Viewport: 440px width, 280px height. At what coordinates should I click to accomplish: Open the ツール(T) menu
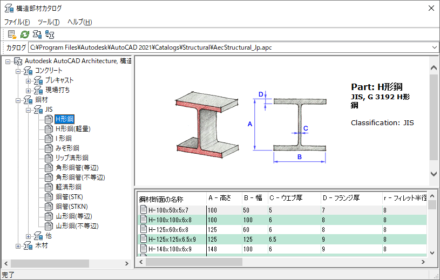[49, 22]
